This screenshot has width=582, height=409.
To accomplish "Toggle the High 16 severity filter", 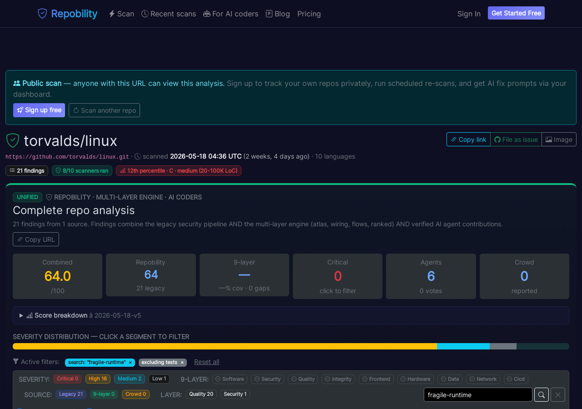I will [x=98, y=379].
